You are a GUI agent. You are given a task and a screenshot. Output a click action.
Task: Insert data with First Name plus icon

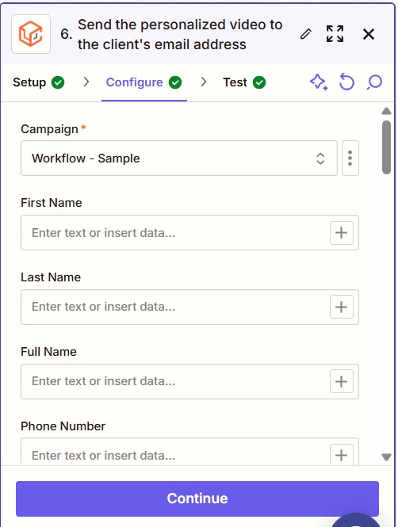342,232
